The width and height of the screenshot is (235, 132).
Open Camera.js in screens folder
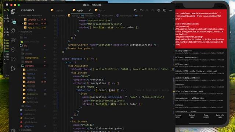(x=32, y=70)
